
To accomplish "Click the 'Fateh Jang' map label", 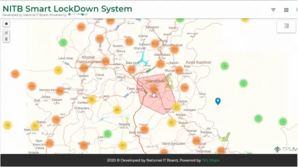I will [x=135, y=89].
